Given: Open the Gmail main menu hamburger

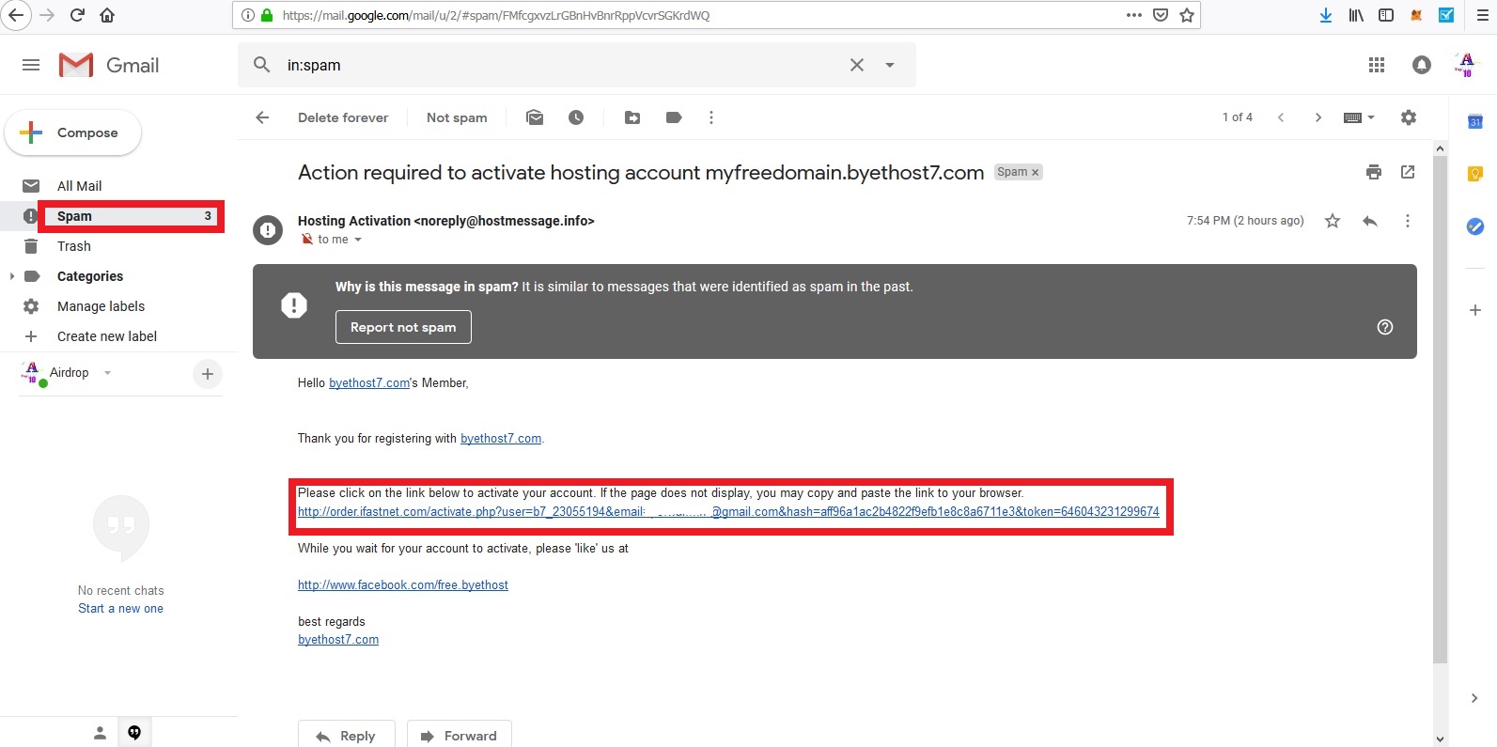Looking at the screenshot, I should 31,65.
